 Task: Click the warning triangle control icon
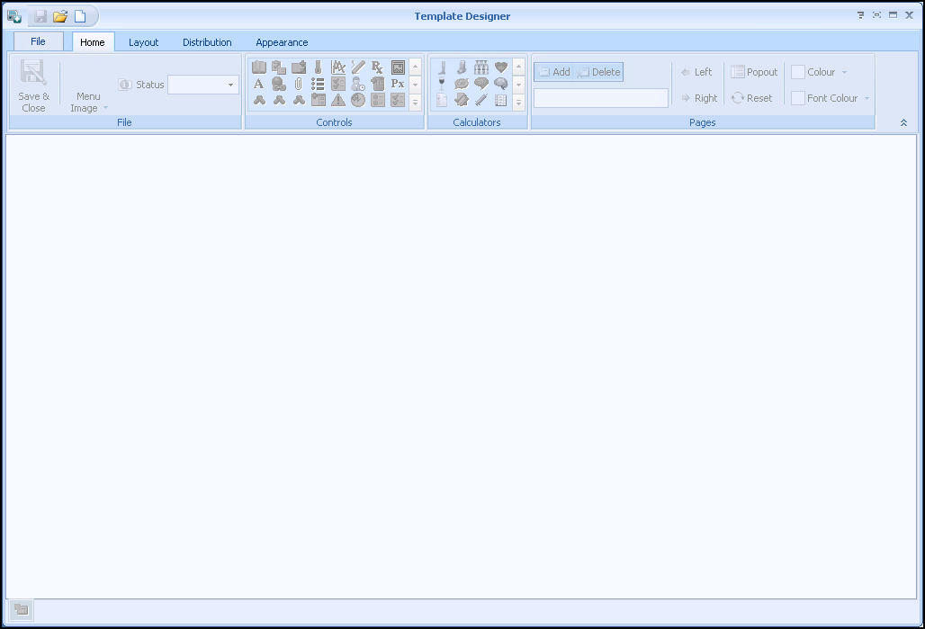337,100
